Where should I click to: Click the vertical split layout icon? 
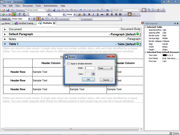click(x=152, y=10)
